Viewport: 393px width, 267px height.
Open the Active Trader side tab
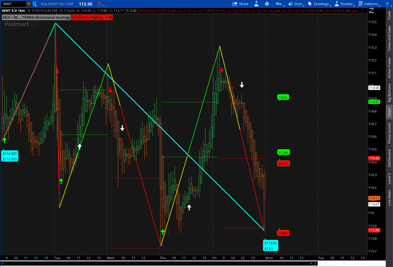click(389, 67)
